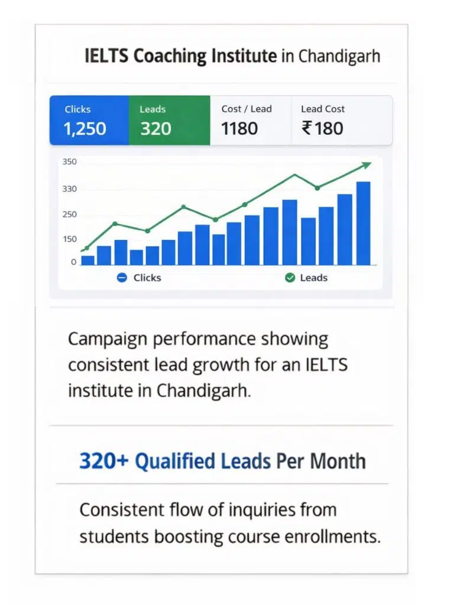
Task: Select the Clicks 1,250 stat tile
Action: pyautogui.click(x=89, y=121)
